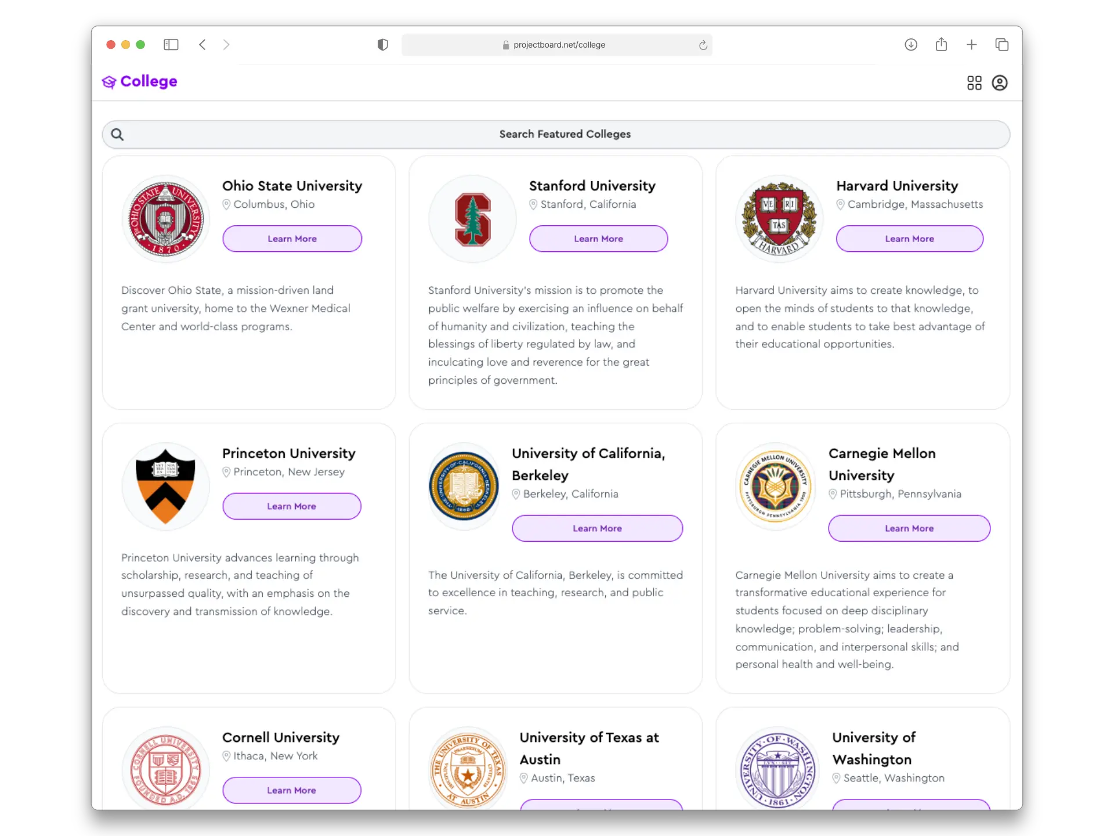Reload the page via refresh icon
The height and width of the screenshot is (836, 1114).
pyautogui.click(x=703, y=45)
